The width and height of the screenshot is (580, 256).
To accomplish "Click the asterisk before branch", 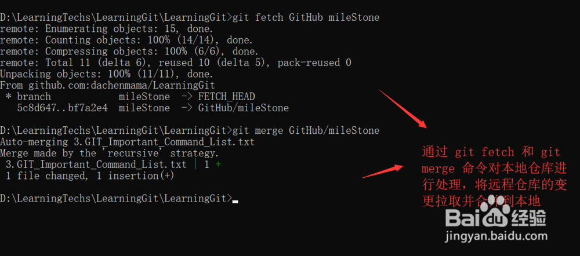I will (9, 97).
